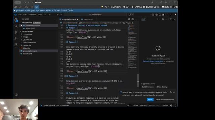Viewport: 215px width, 120px height.
Task: Open the Edit menu
Action: [25, 15]
